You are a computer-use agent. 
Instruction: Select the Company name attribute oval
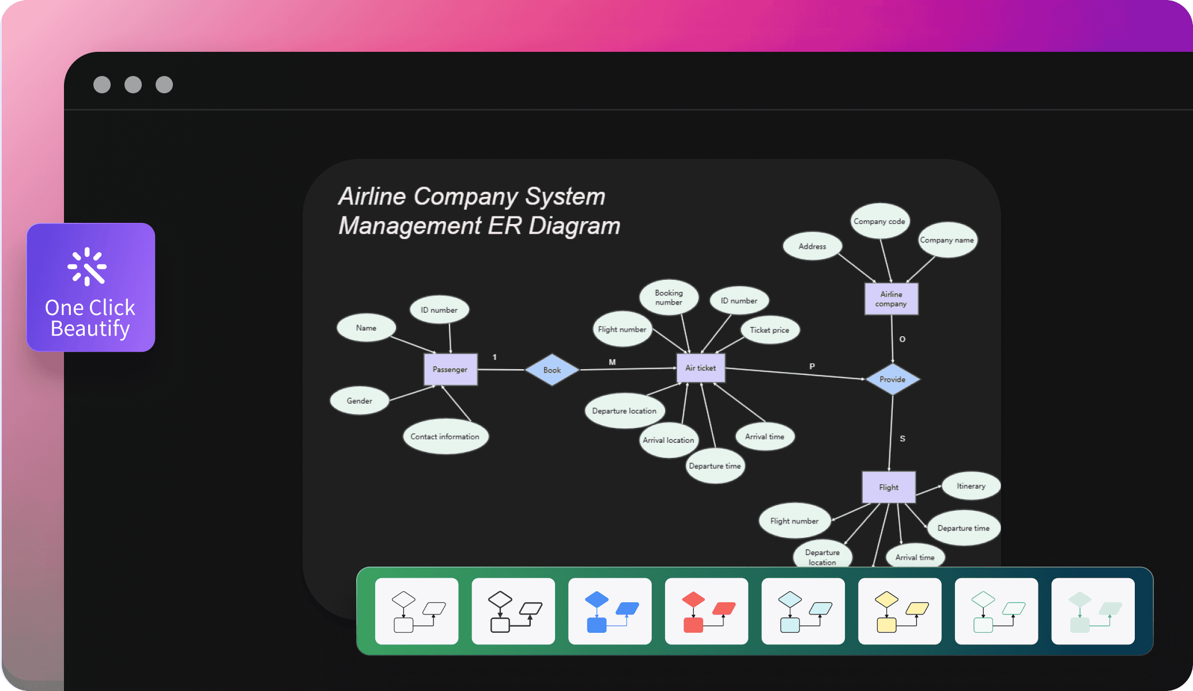[x=947, y=240]
